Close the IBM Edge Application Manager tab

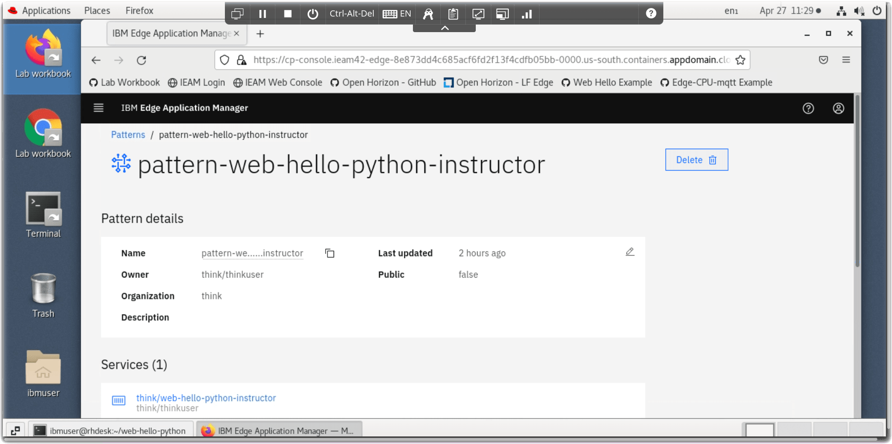[237, 34]
